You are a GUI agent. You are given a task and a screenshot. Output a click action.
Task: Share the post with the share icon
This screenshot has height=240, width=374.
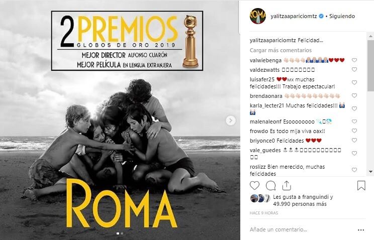287,185
